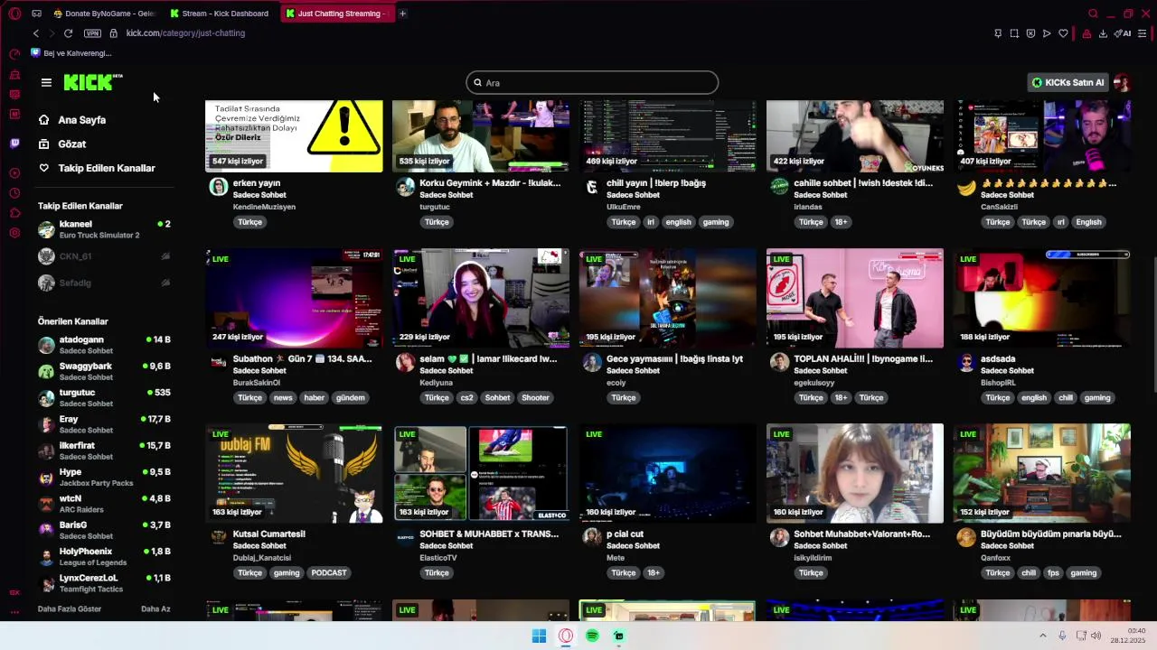
Task: Open the Subathon Gün 7 stream thumbnail
Action: pyautogui.click(x=294, y=299)
